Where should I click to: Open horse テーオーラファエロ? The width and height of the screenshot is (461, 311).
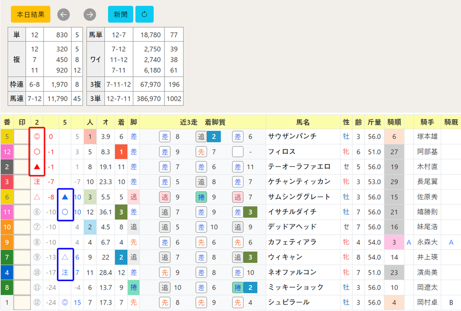(299, 167)
